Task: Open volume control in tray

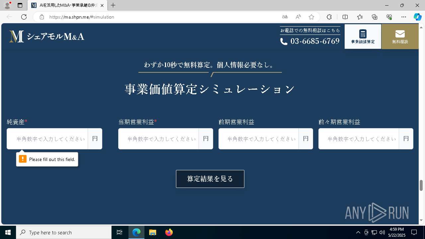Action: coord(382,232)
